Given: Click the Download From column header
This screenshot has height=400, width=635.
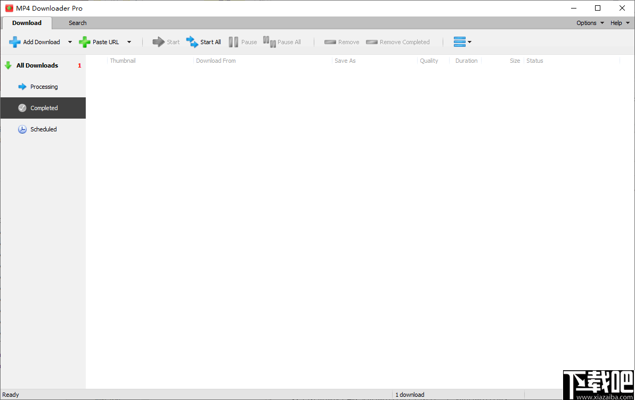Looking at the screenshot, I should coord(216,61).
